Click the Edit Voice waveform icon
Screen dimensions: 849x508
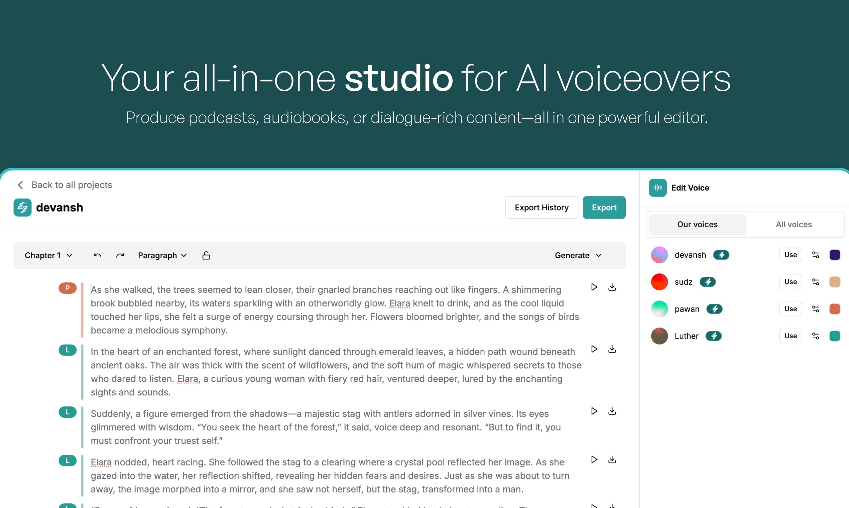[657, 187]
